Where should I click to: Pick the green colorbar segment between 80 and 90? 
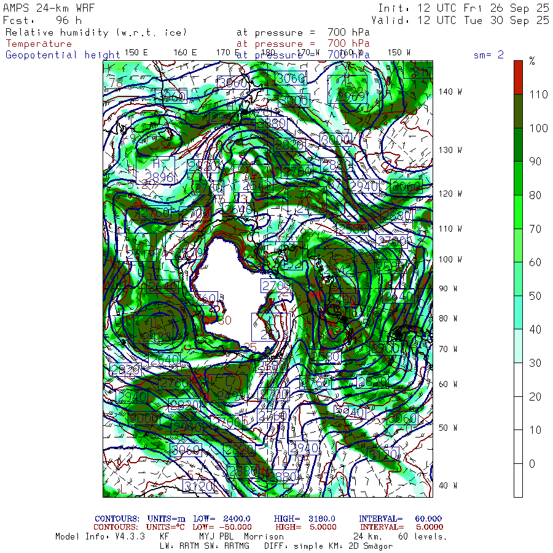[518, 178]
